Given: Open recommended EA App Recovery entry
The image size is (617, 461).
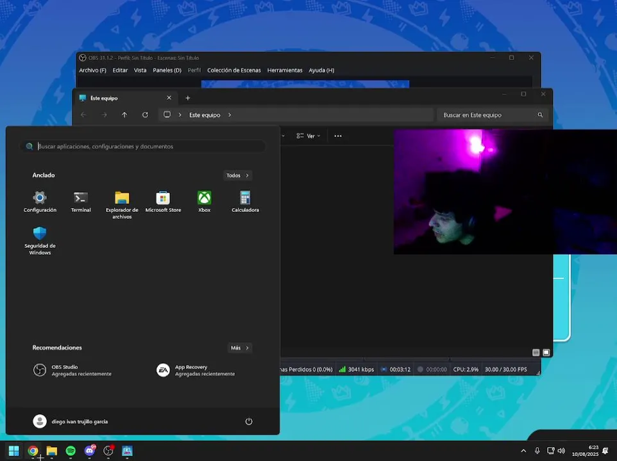Looking at the screenshot, I should click(x=196, y=370).
